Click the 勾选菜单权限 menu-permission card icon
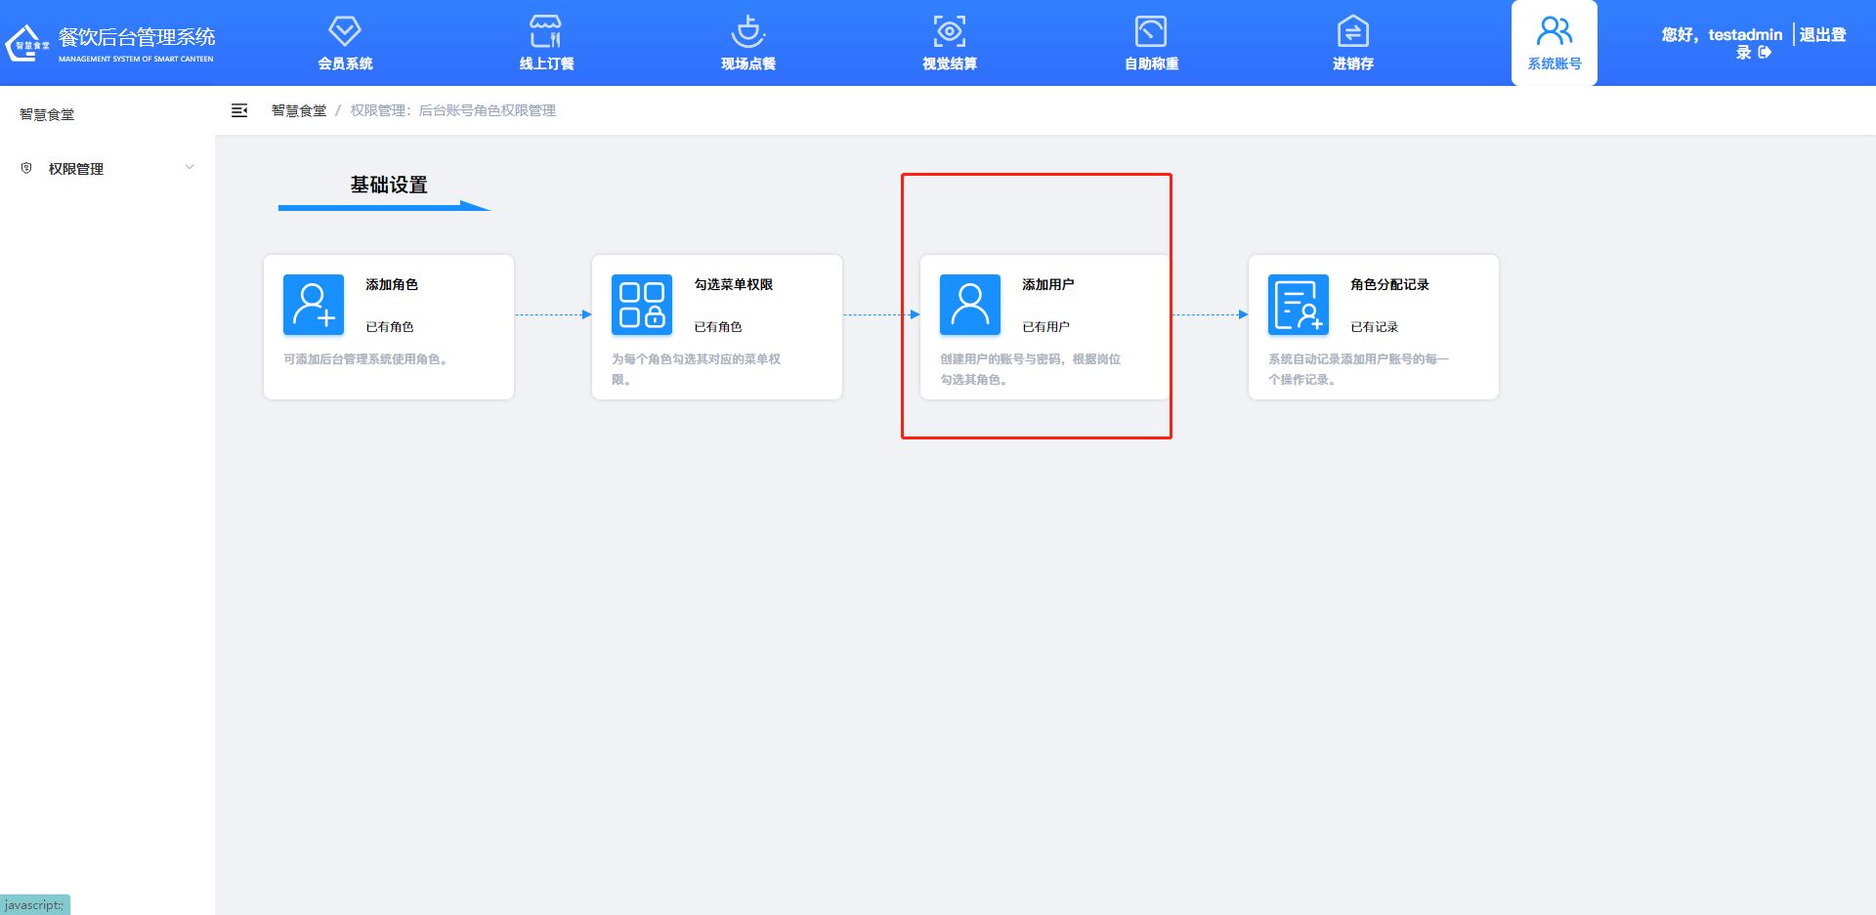 tap(641, 304)
